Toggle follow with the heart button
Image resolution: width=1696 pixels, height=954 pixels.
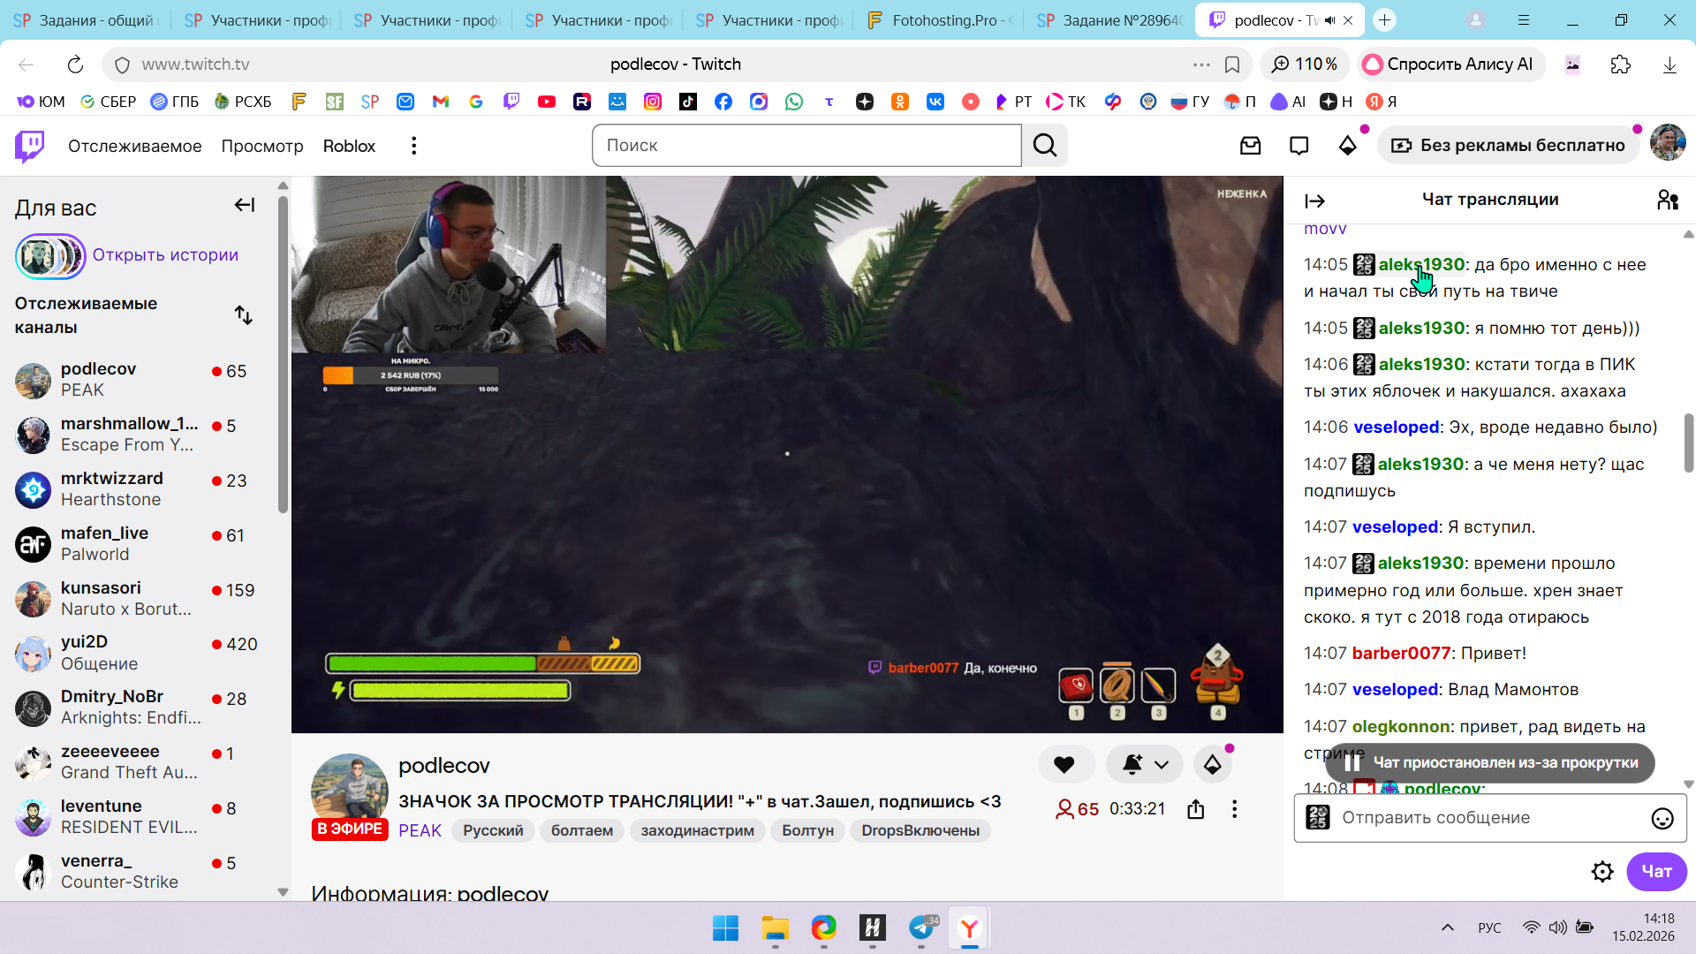pyautogui.click(x=1064, y=765)
